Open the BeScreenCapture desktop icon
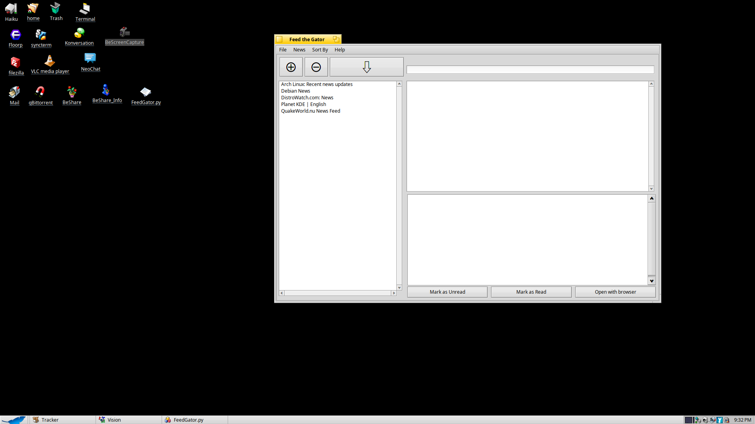The height and width of the screenshot is (424, 755). coord(124,32)
